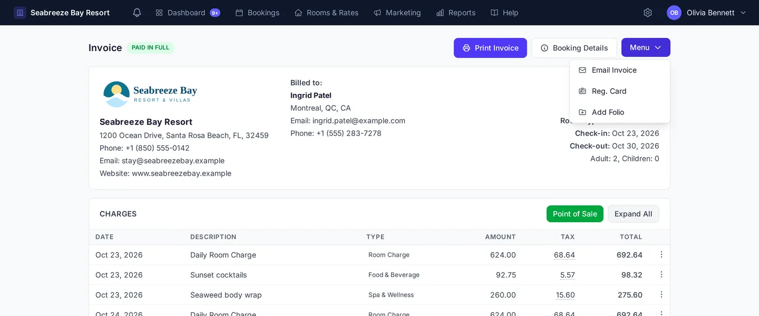Click the Sunset cocktails description
759x316 pixels.
point(218,275)
